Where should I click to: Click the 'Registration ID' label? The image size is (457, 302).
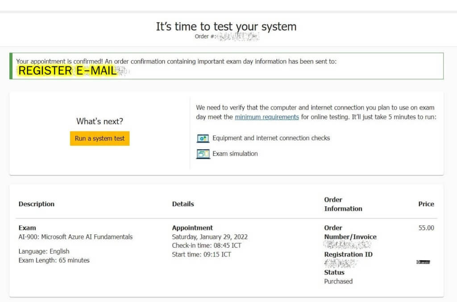pos(348,254)
